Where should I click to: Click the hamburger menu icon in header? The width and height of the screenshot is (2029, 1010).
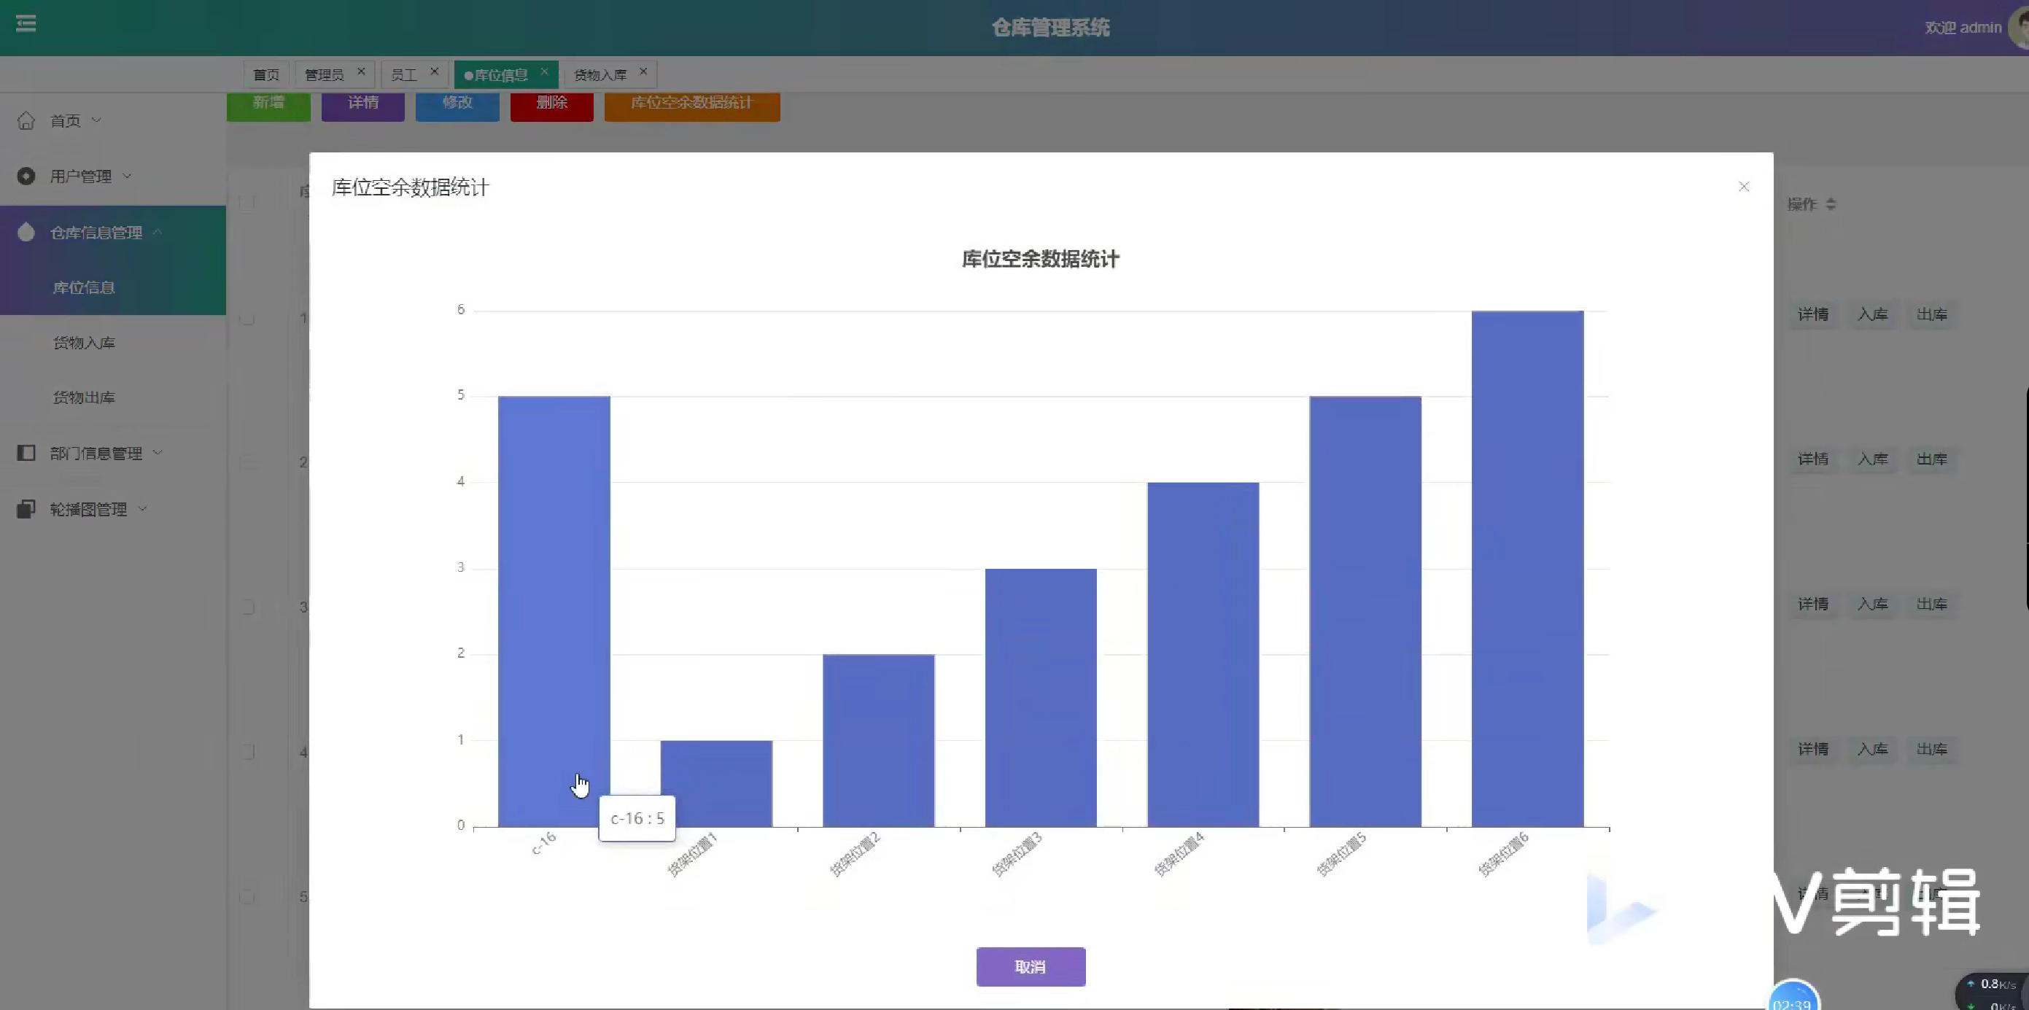[26, 23]
